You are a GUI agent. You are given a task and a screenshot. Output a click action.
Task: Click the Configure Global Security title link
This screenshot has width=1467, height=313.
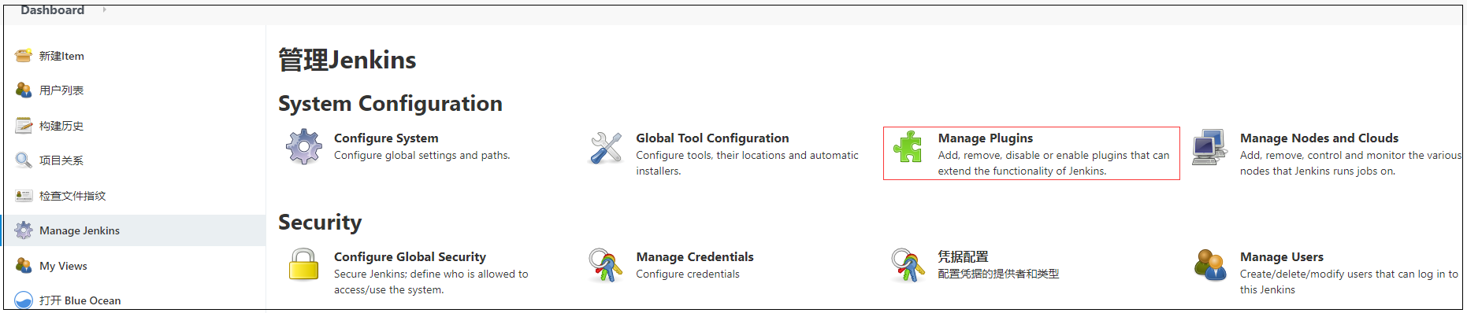tap(410, 256)
